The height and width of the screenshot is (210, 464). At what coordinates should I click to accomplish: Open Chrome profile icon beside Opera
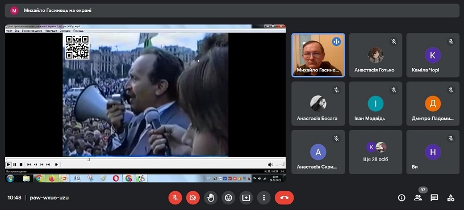129,178
